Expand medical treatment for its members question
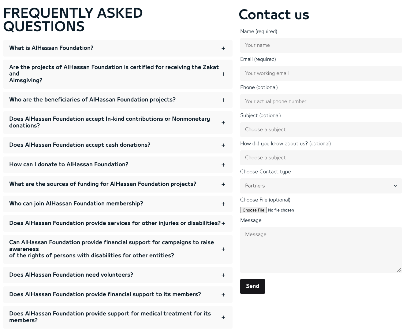The image size is (410, 335). (118, 317)
